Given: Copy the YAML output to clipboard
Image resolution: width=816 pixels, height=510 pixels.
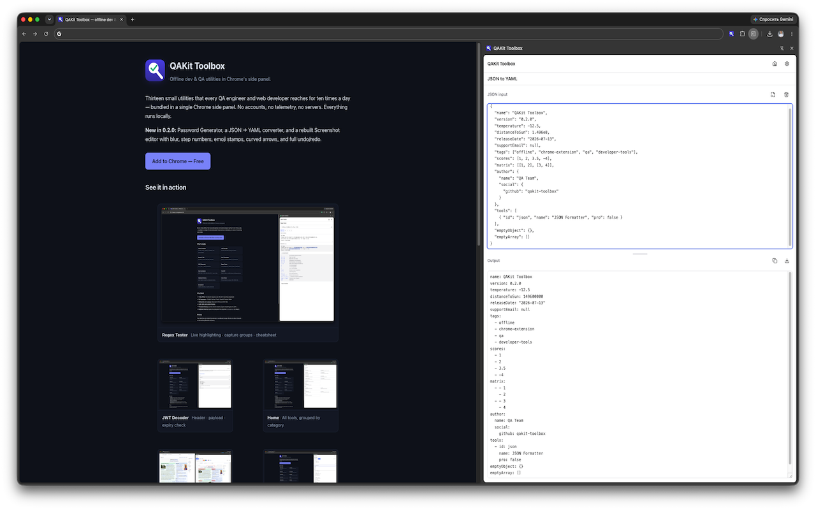Looking at the screenshot, I should coord(775,261).
